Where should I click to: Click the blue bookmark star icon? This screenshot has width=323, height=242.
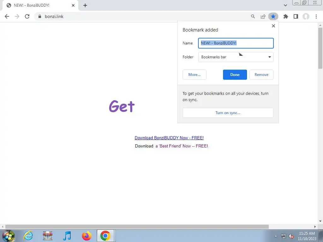click(273, 16)
